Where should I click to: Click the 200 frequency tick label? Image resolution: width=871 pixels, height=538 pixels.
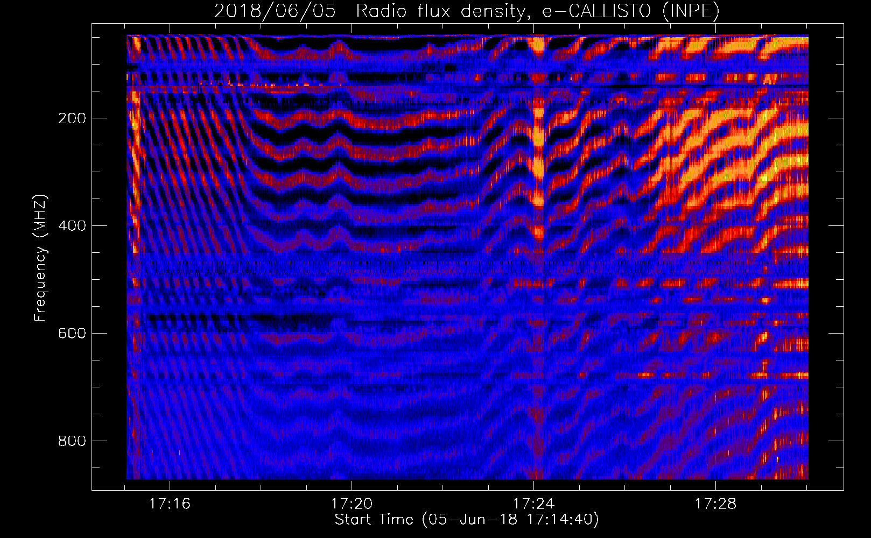click(x=72, y=118)
